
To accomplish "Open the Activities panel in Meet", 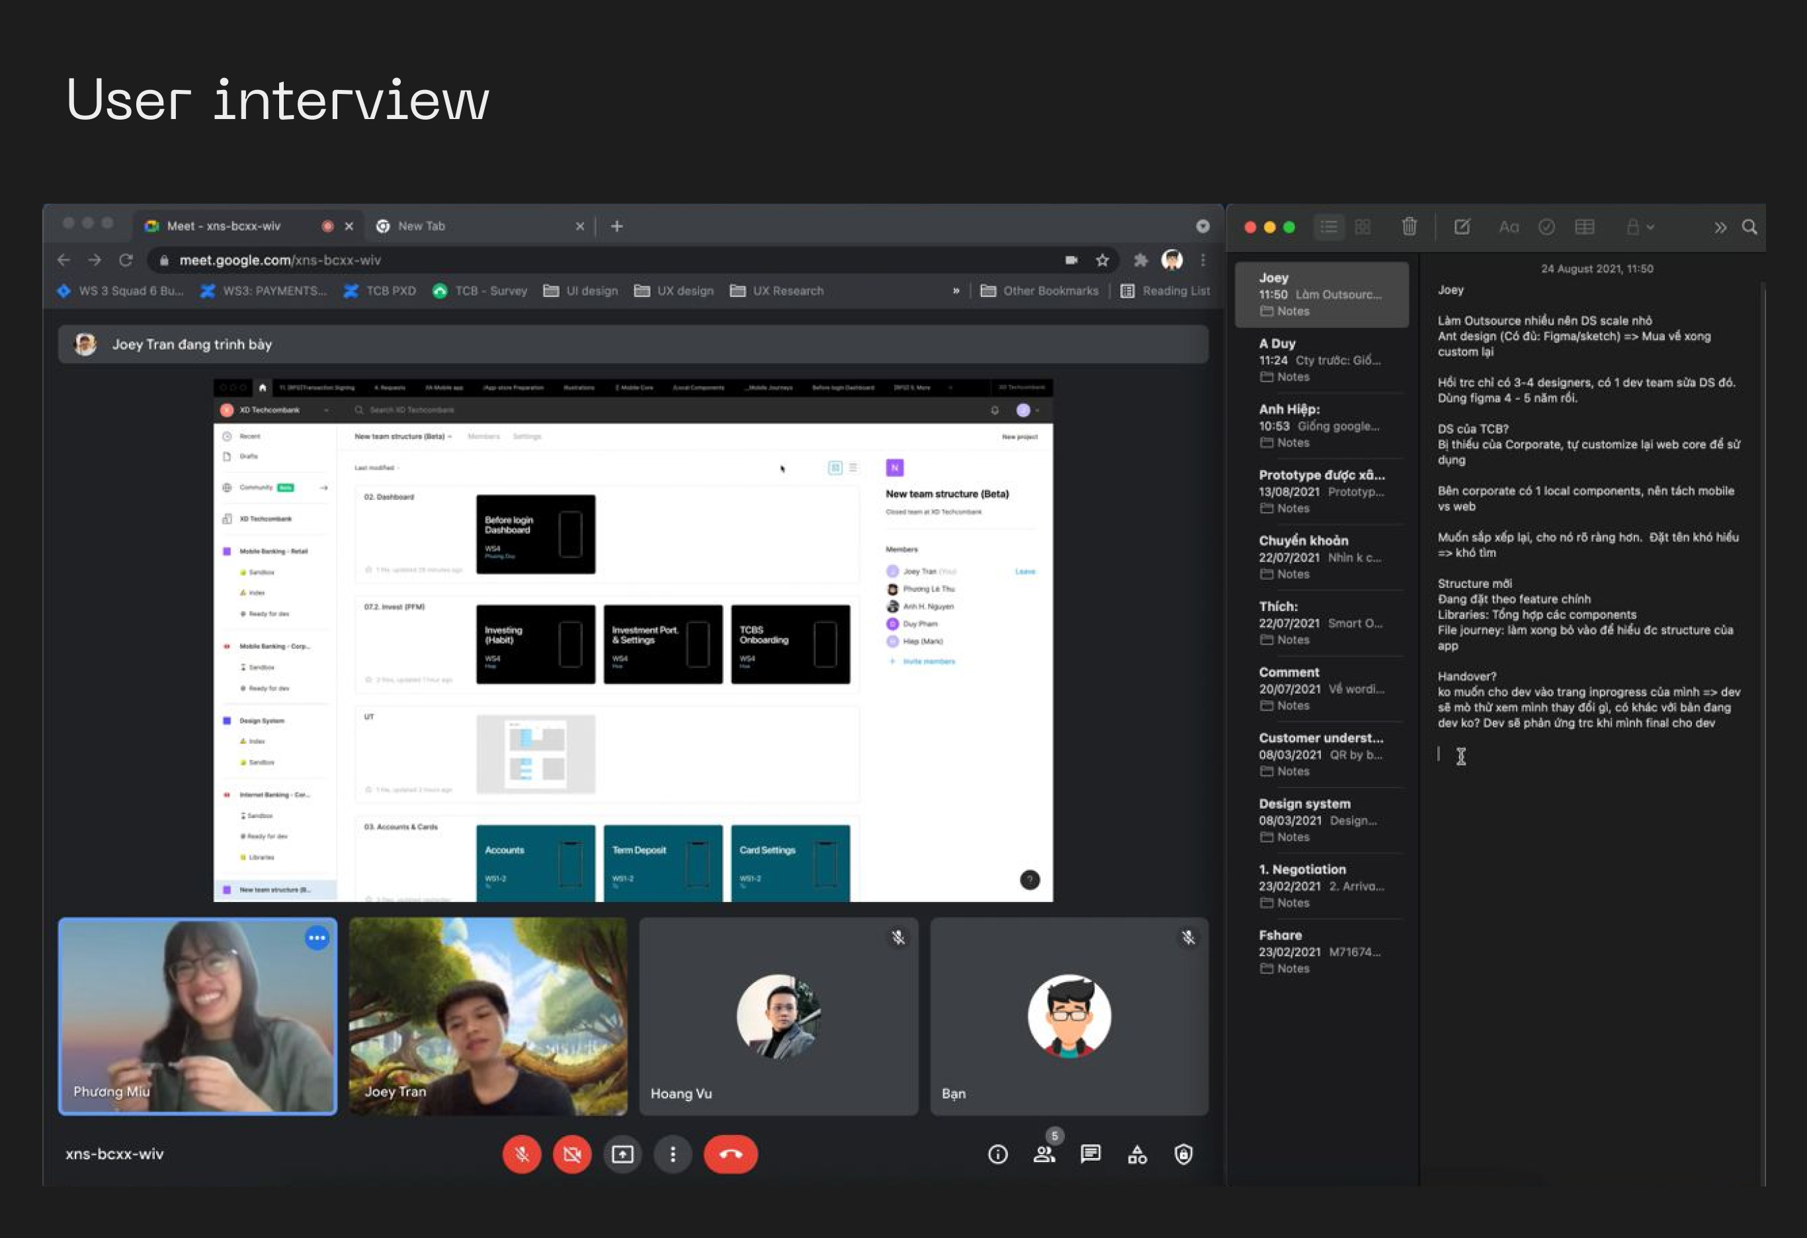I will point(1137,1155).
